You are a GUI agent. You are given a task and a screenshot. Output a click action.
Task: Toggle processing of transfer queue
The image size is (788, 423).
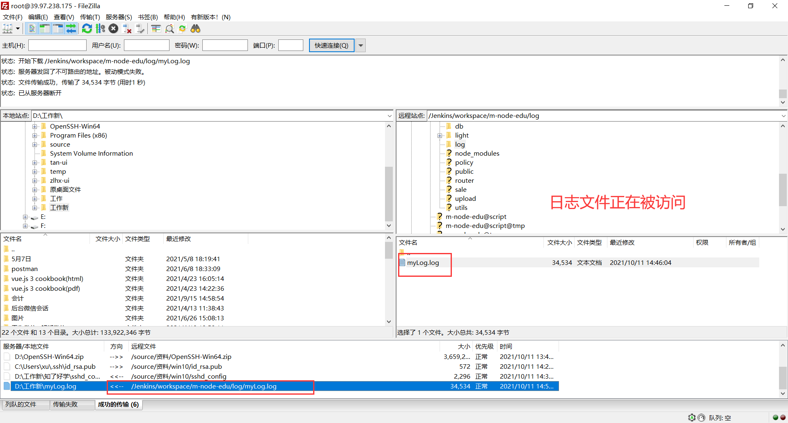(x=100, y=29)
